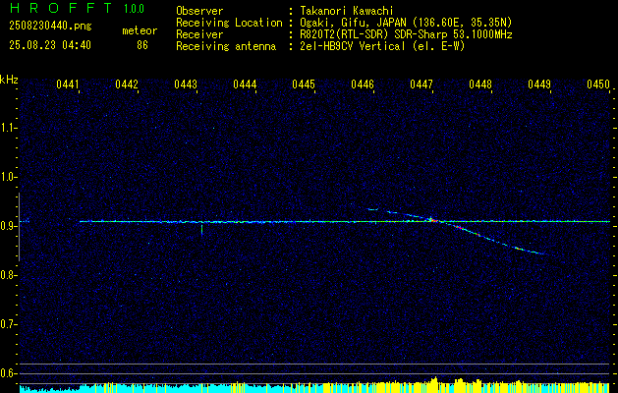Click the 0.8 kHz axis label
Screen dimensions: 618x393
[8, 275]
